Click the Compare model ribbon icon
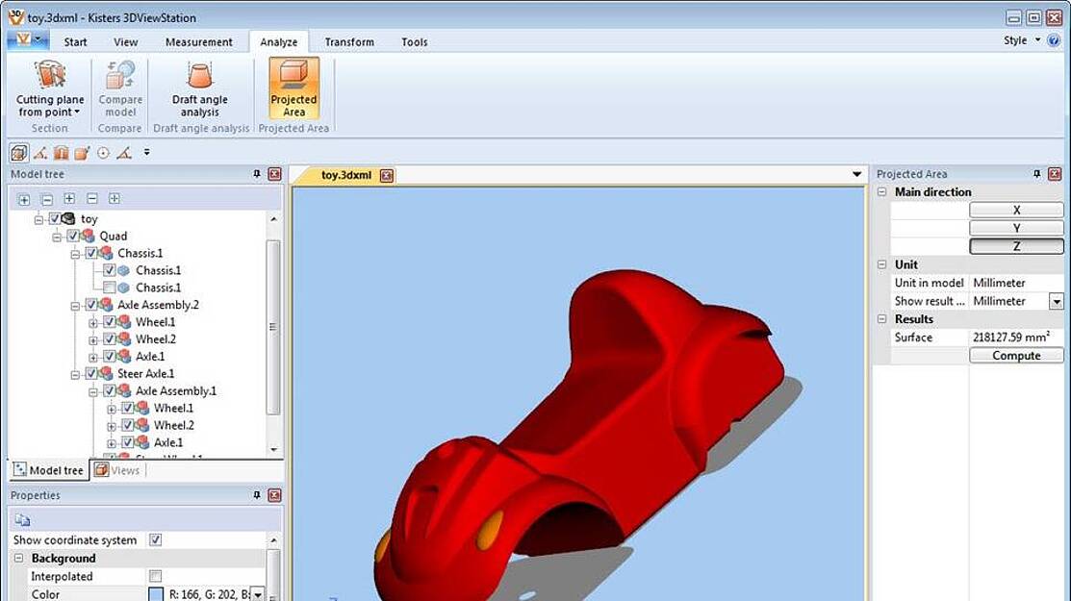Viewport: 1071px width, 601px height. pyautogui.click(x=120, y=88)
